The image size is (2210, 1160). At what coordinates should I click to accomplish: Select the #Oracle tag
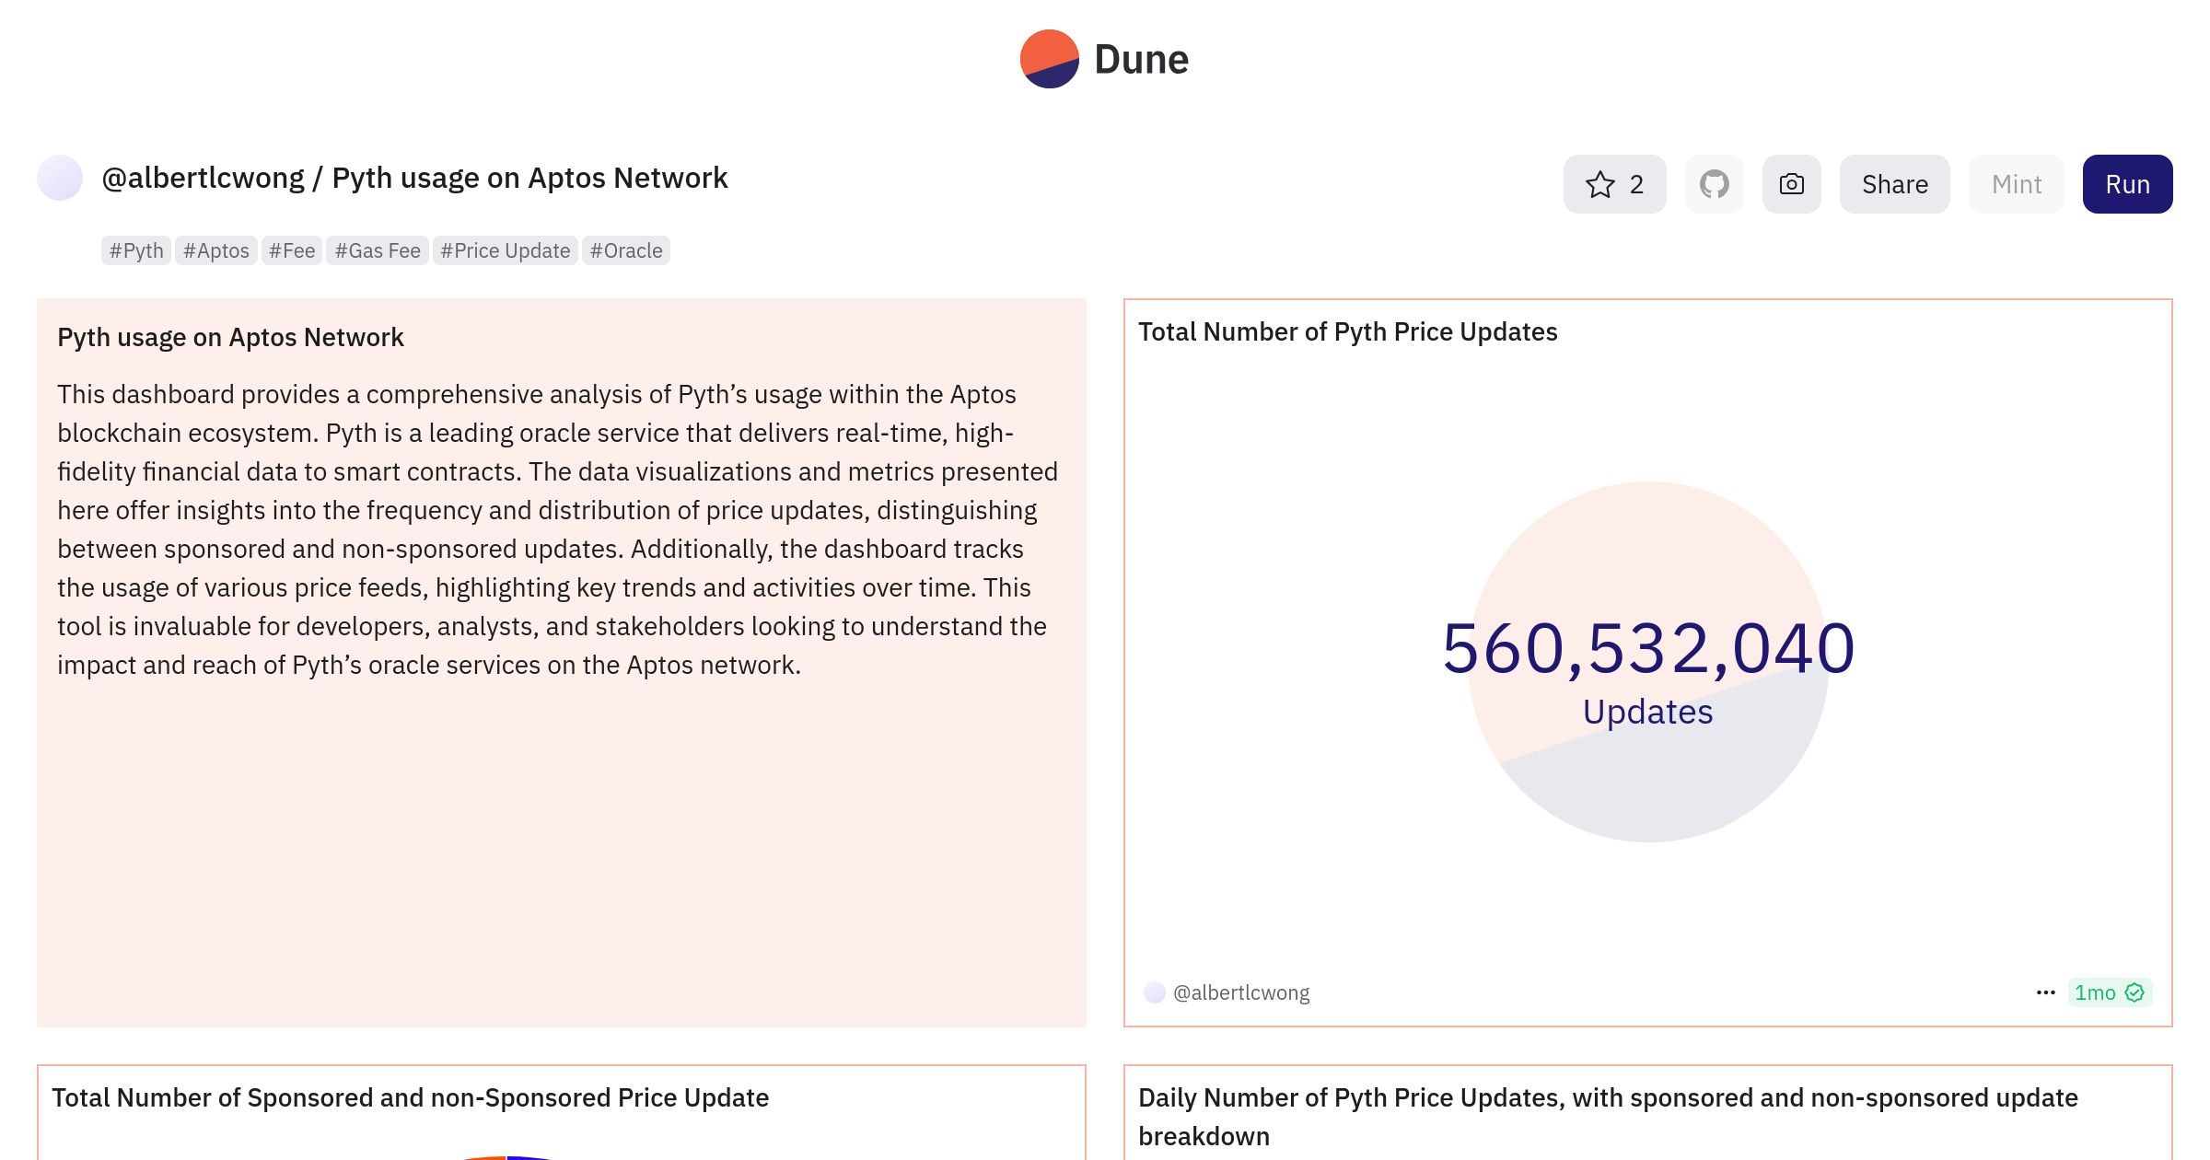click(x=626, y=250)
